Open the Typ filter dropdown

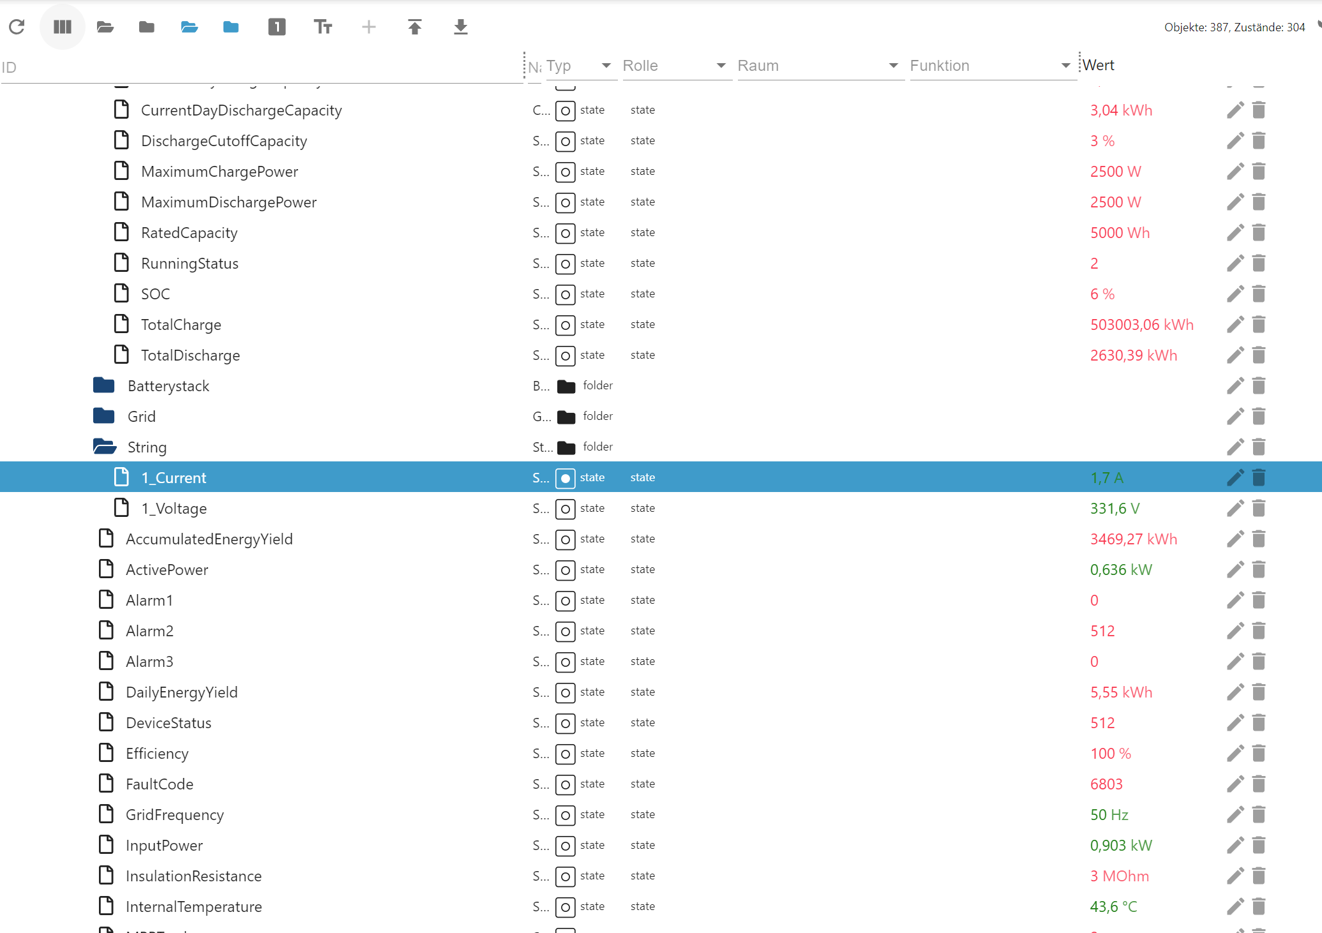(x=606, y=66)
